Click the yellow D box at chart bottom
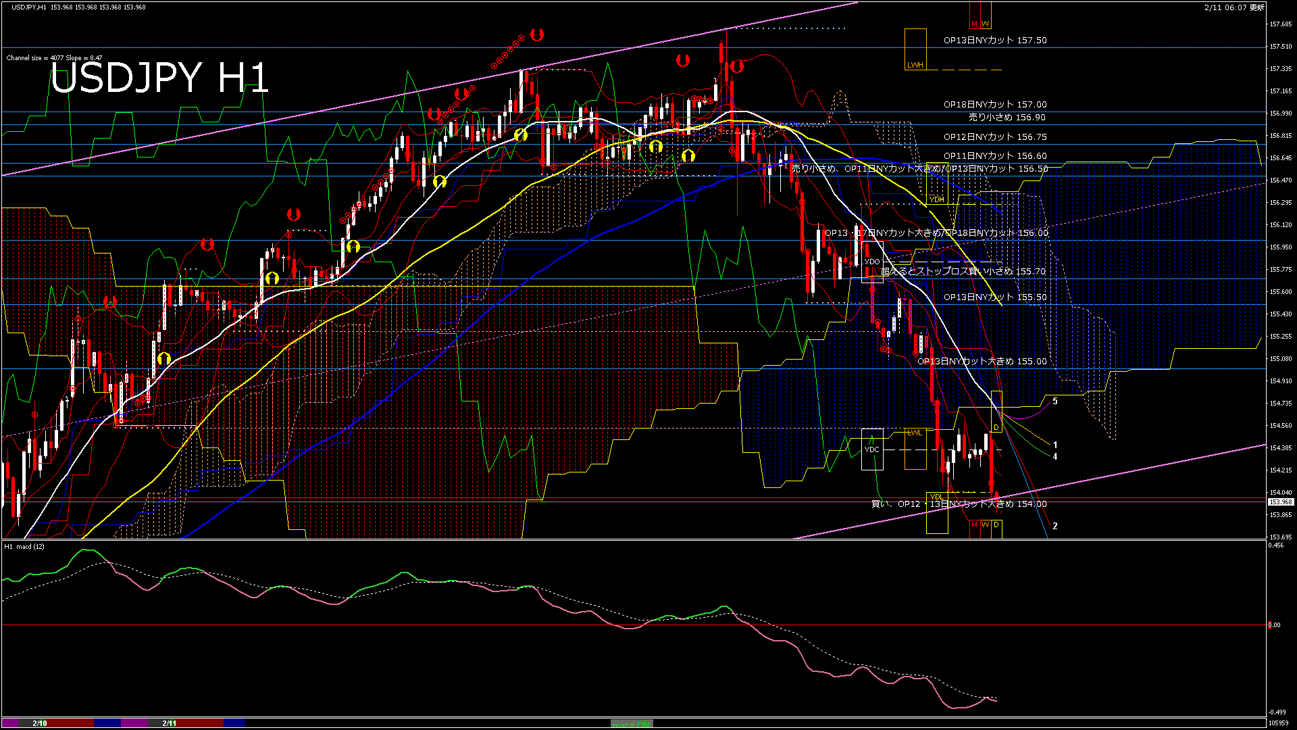The height and width of the screenshot is (730, 1297). tap(996, 525)
